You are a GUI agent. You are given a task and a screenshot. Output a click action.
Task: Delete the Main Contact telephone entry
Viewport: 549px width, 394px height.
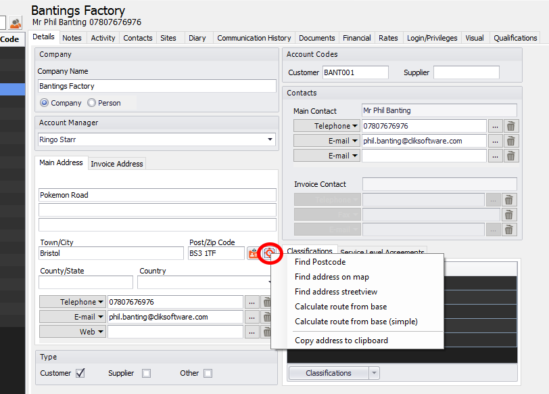[510, 126]
